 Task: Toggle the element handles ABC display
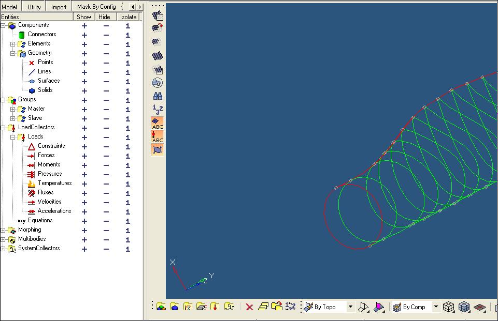[158, 123]
